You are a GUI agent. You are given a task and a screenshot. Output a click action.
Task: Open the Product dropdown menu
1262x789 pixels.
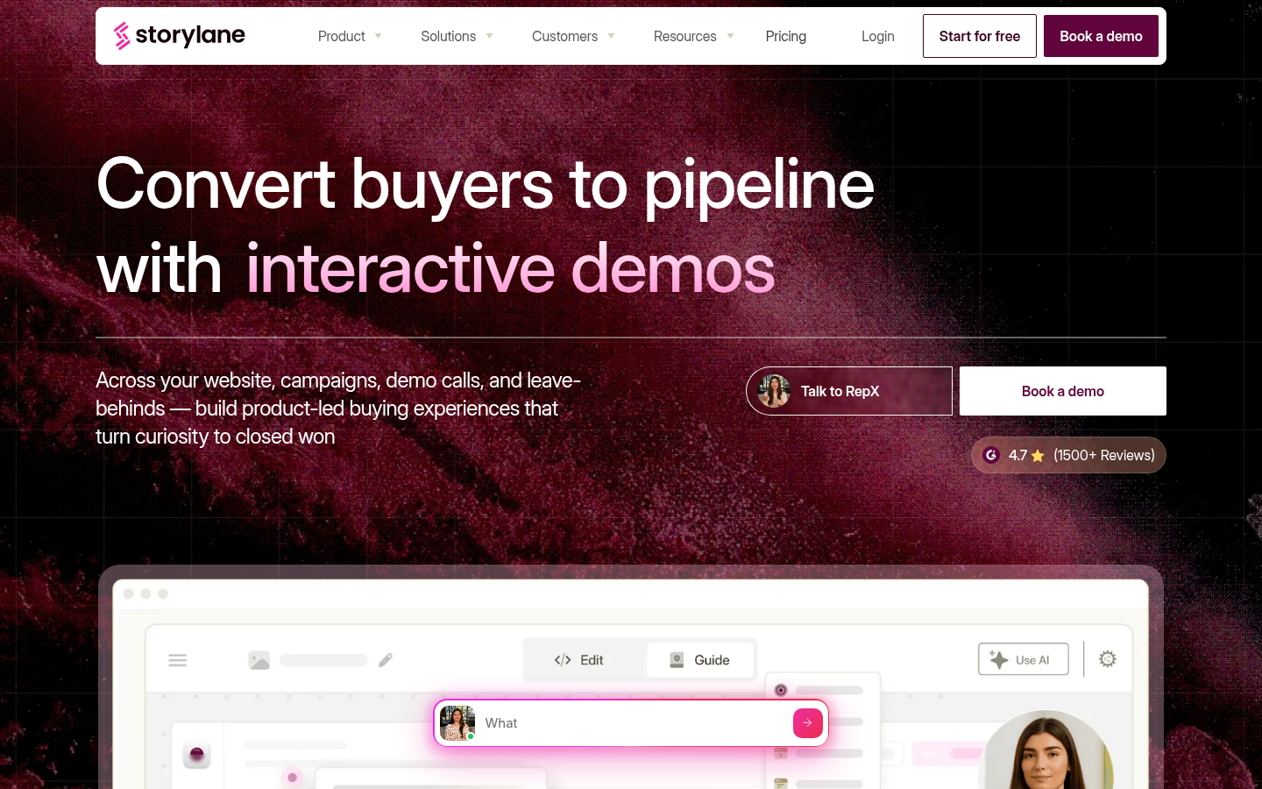tap(350, 36)
